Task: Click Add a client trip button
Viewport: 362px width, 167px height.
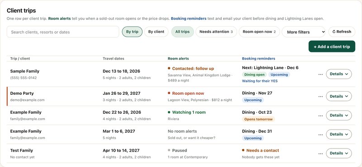Action: click(x=332, y=46)
